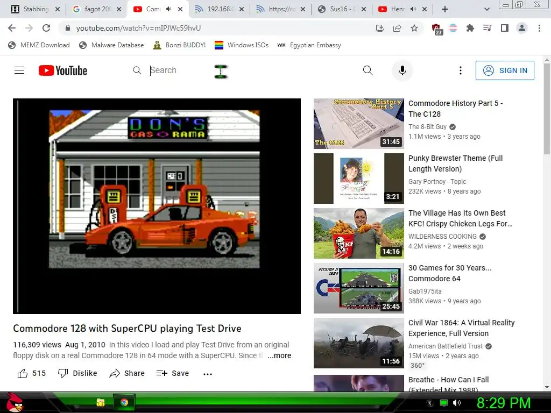Screen dimensions: 551x413
Task: Open a new browser tab
Action: pyautogui.click(x=445, y=9)
